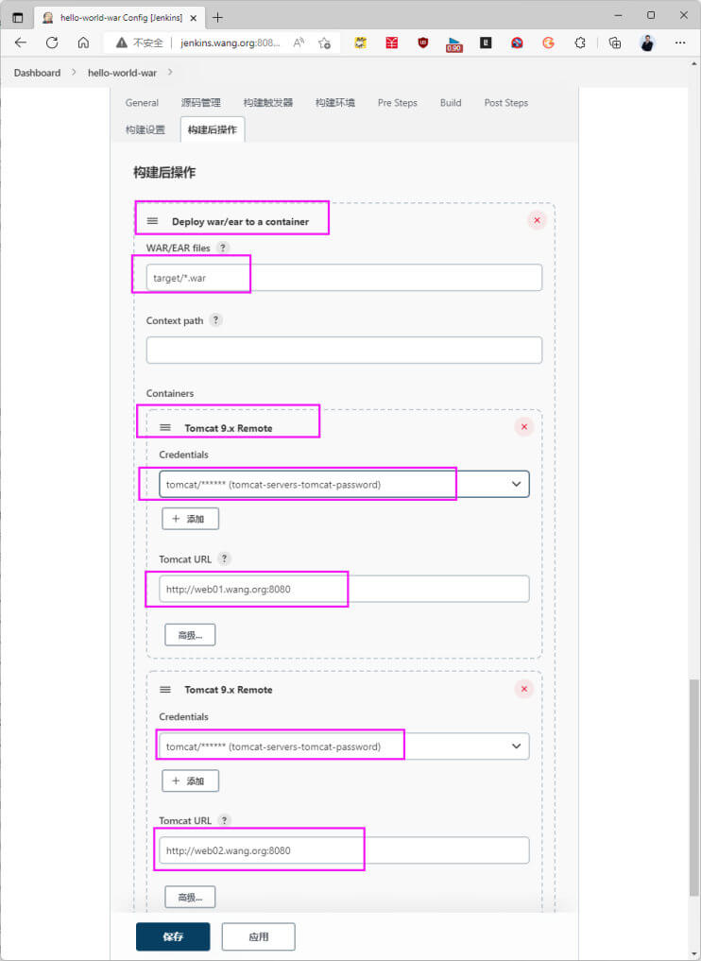This screenshot has height=961, width=701.
Task: Expand breadcrumb chevron after hello-world-war
Action: (x=170, y=73)
